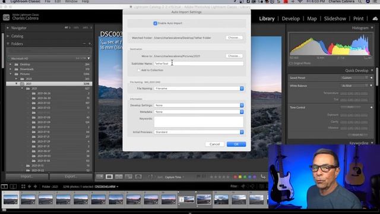Open the Help menu

(x=85, y=1)
